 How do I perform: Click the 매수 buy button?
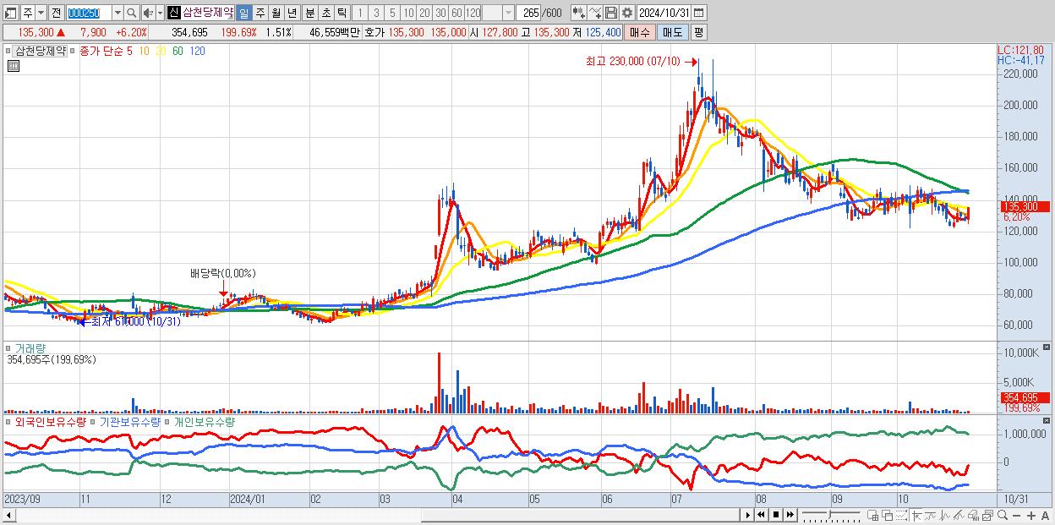point(639,32)
